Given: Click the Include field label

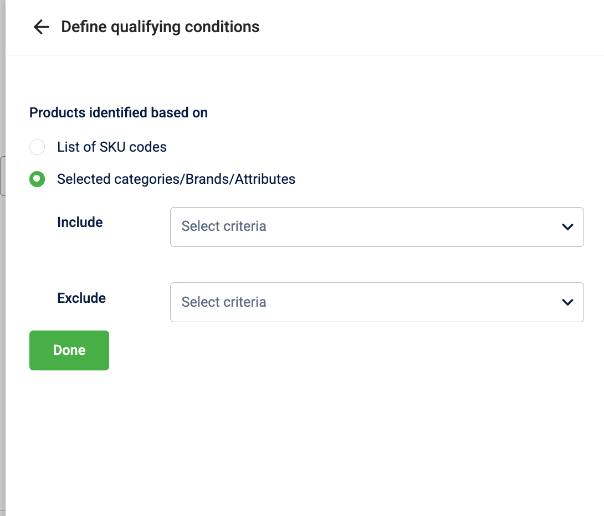Looking at the screenshot, I should coord(80,223).
